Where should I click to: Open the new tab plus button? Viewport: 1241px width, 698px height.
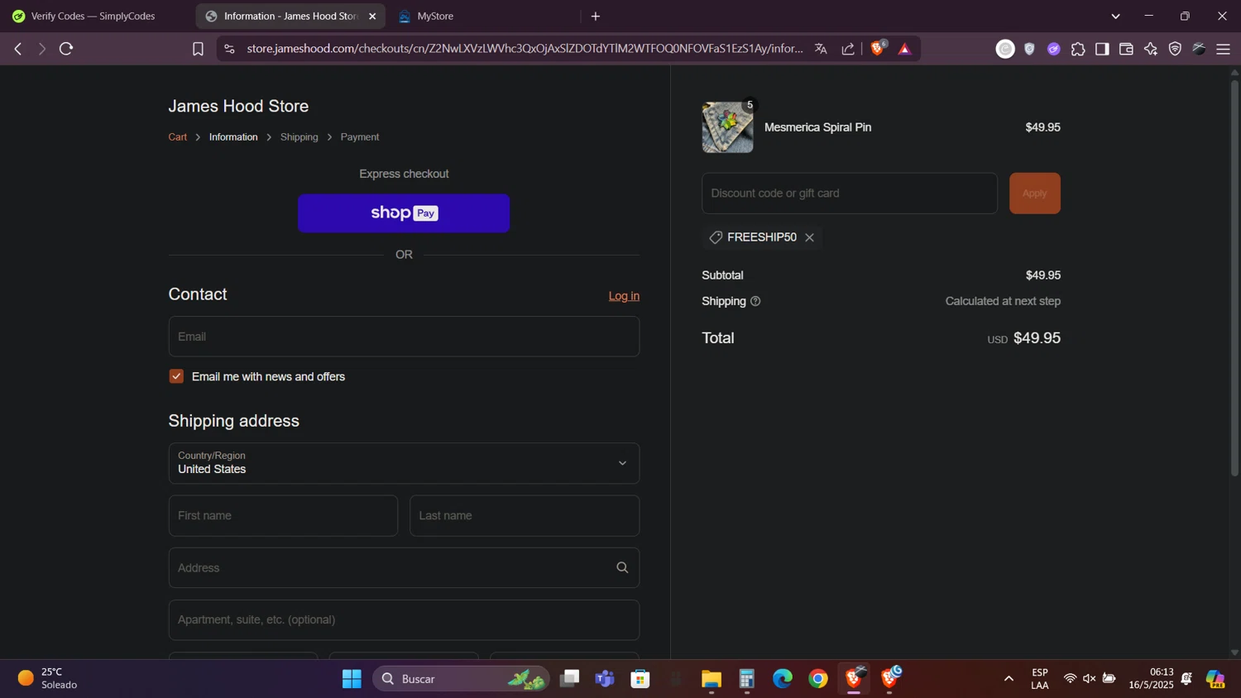pyautogui.click(x=596, y=16)
